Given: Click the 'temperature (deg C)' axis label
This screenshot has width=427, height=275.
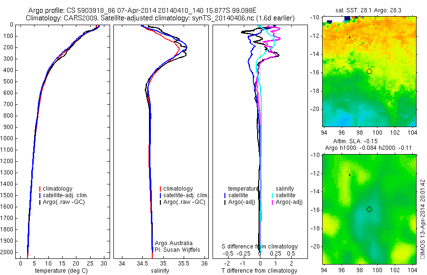Looking at the screenshot, I should (61, 271).
